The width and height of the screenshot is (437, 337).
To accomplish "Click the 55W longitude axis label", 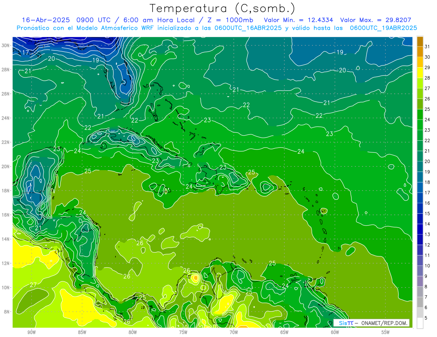I will [x=386, y=332].
